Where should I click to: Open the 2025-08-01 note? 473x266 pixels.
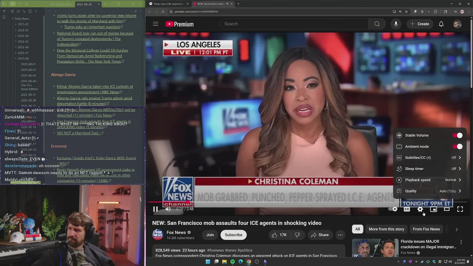coord(28,64)
